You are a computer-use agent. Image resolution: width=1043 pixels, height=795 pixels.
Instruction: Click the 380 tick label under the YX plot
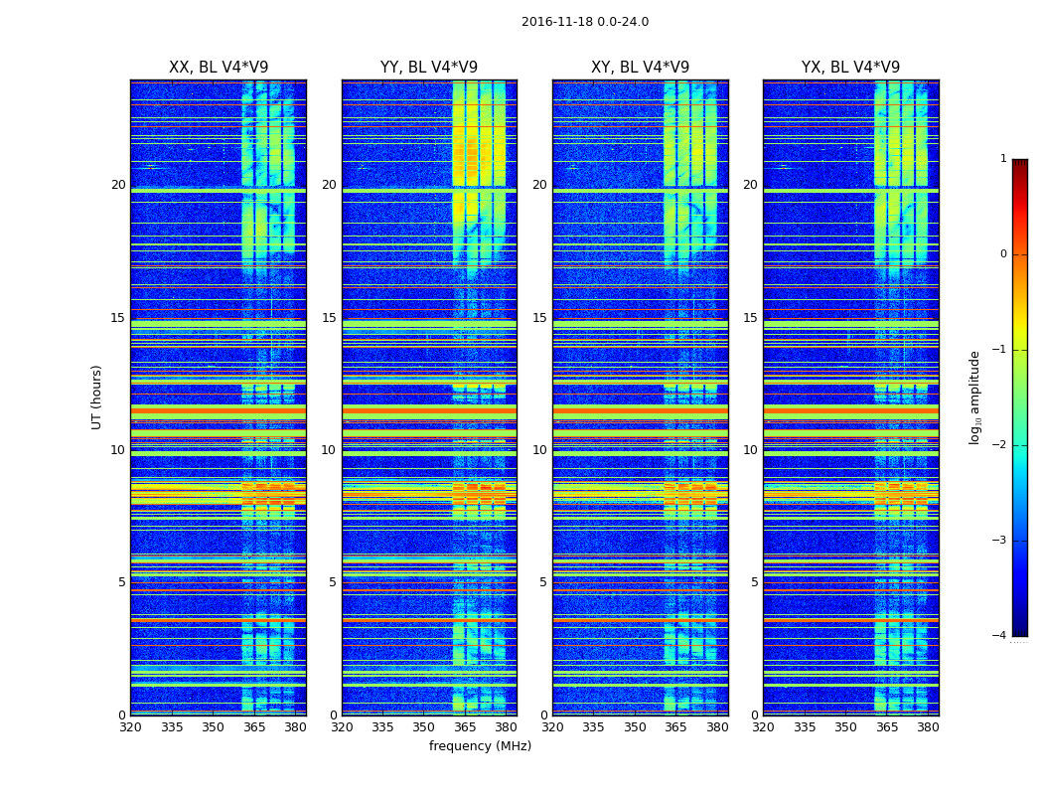(x=928, y=727)
